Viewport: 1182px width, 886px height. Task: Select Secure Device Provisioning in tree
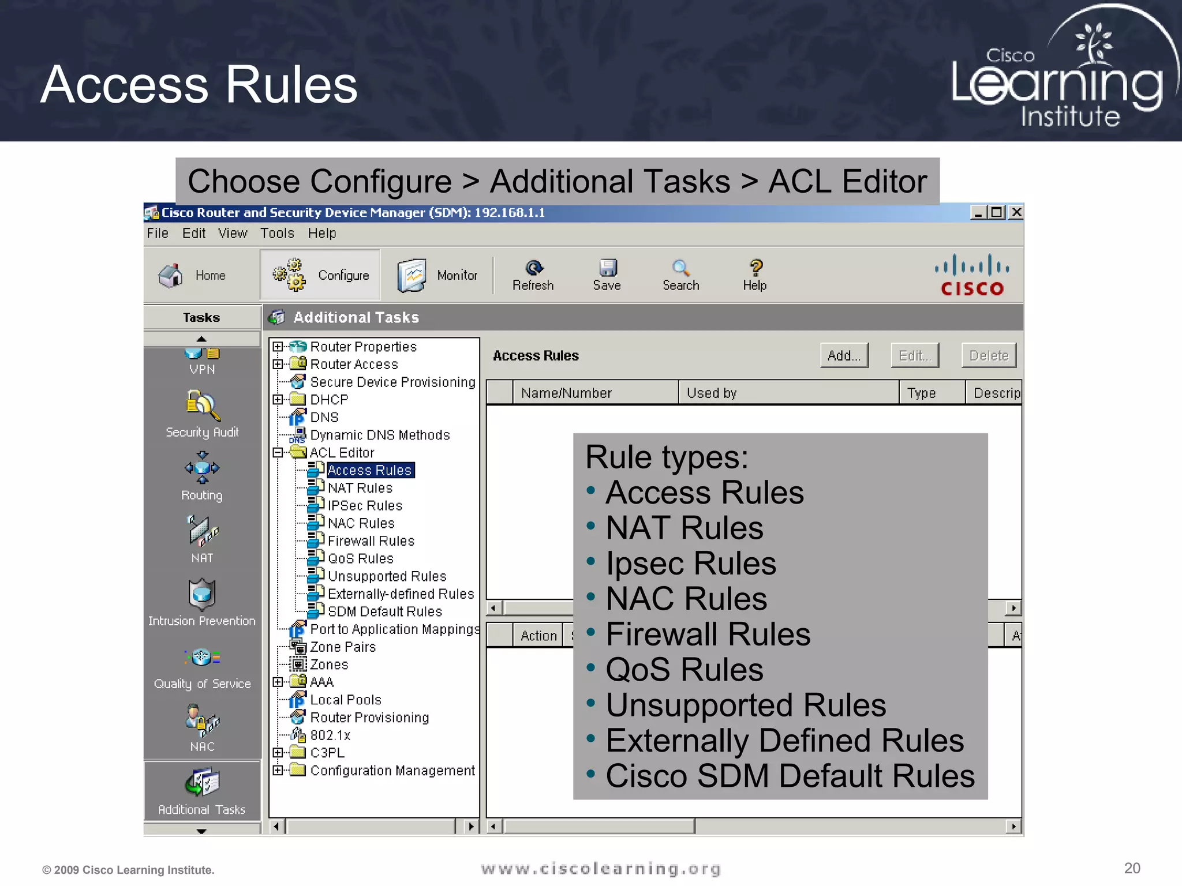(x=392, y=382)
